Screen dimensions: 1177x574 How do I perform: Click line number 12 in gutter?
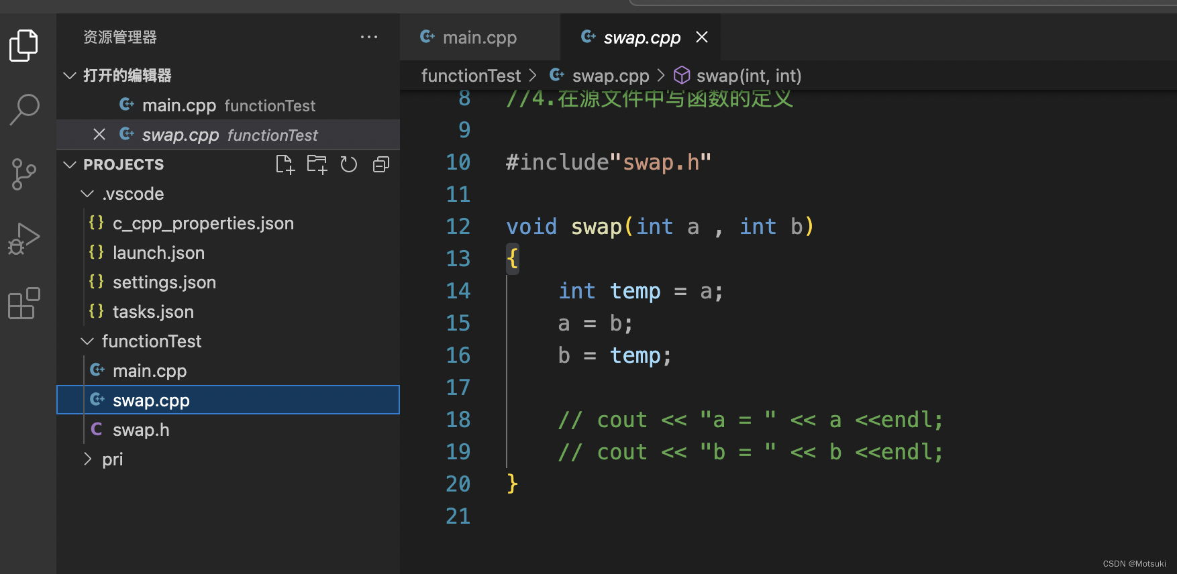click(x=458, y=227)
